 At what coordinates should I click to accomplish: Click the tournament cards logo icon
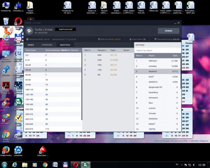pos(29,31)
